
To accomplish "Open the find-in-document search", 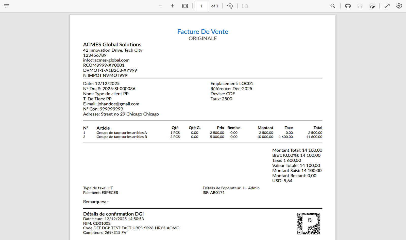I will pos(333,6).
